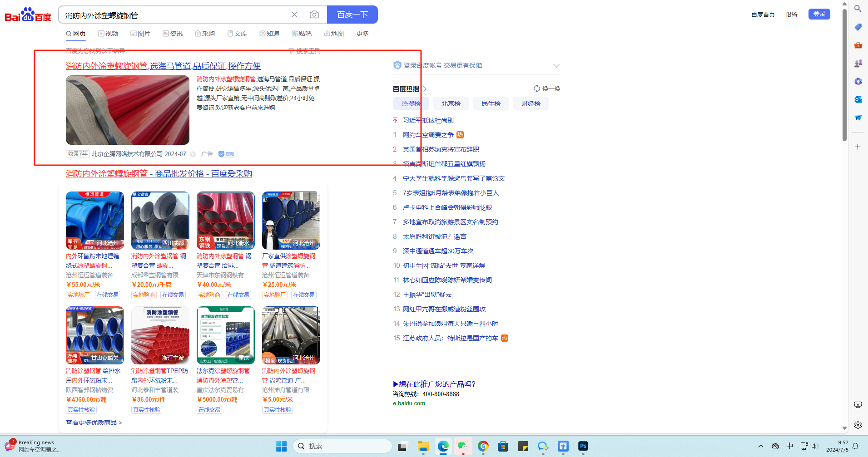Click the Baidu guarantee shield badge on the ad
The height and width of the screenshot is (457, 868).
[228, 154]
